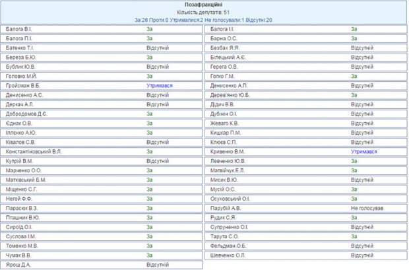The image size is (409, 270).
Task: Click on deputy Дерев'янко Ю.Б.
Action: pyautogui.click(x=230, y=95)
